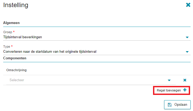
Task: Click the 'Selecteer' placeholder in the component row
Action: [x=17, y=80]
